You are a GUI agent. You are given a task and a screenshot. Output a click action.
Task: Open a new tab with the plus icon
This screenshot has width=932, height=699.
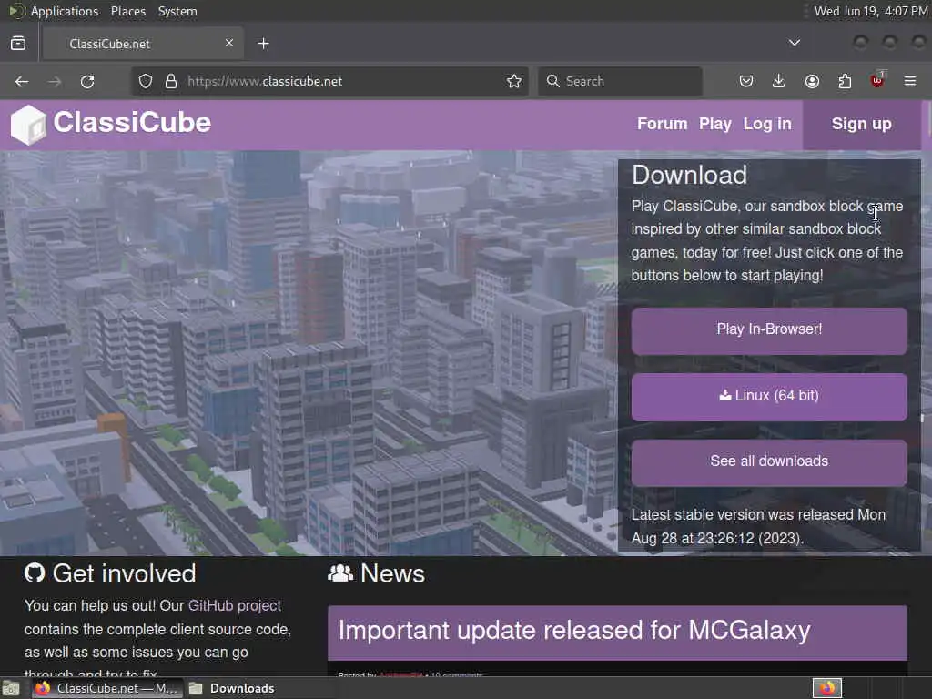coord(264,44)
